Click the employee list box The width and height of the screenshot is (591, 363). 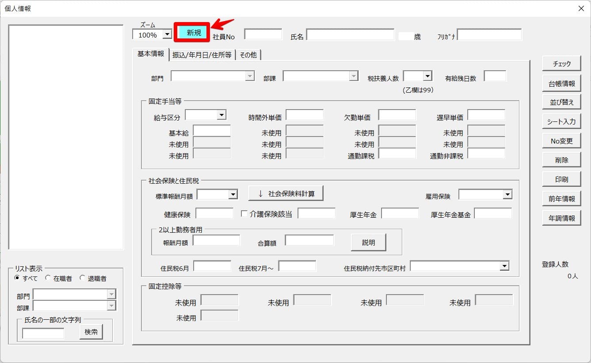(x=66, y=137)
